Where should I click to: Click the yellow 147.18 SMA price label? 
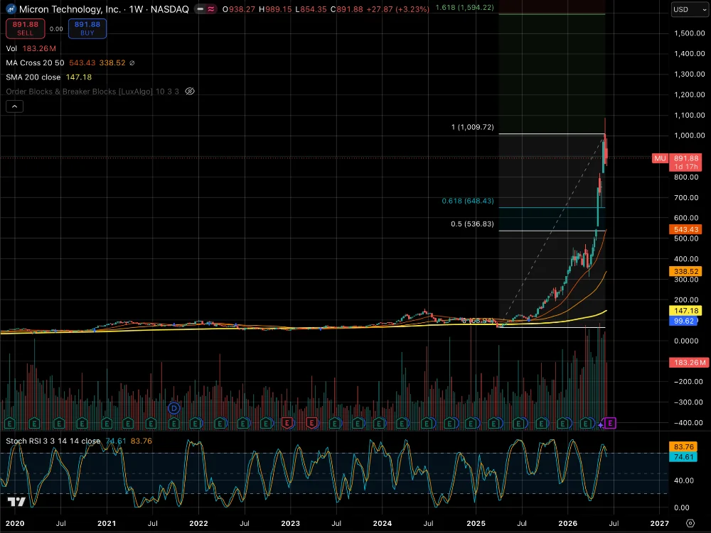click(685, 311)
